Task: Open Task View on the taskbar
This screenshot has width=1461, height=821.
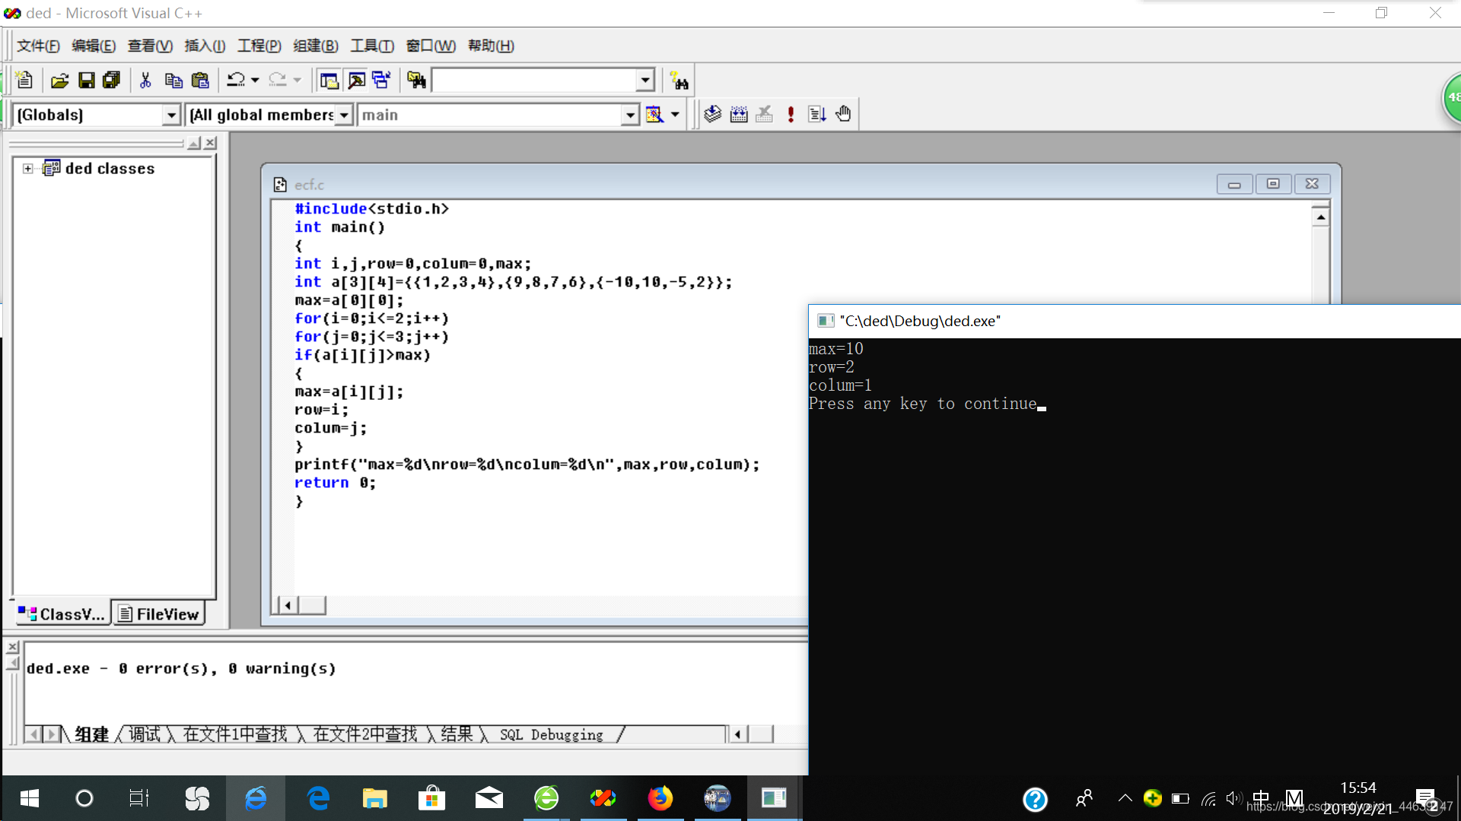Action: coord(139,798)
